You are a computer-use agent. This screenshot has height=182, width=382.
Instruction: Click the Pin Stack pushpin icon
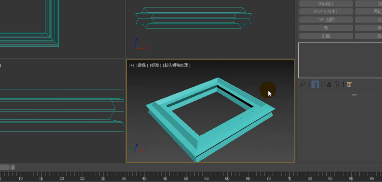point(303,85)
